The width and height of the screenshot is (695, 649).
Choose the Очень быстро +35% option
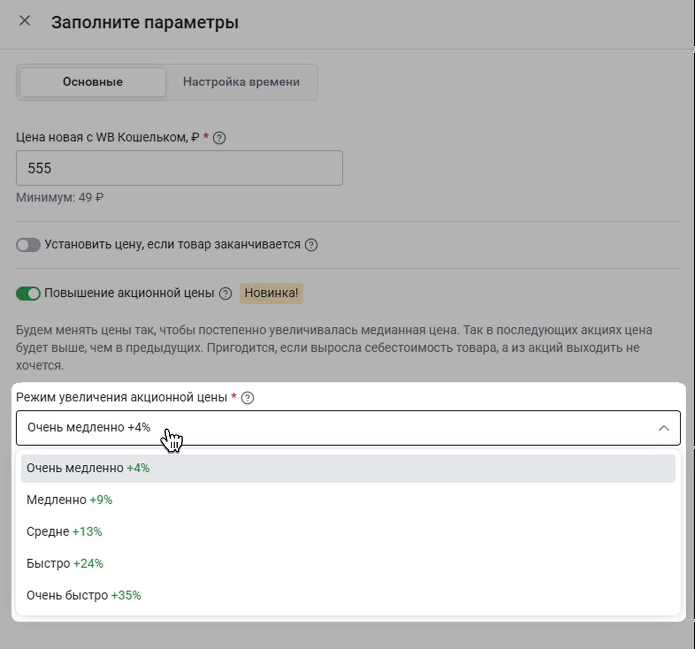pos(84,596)
